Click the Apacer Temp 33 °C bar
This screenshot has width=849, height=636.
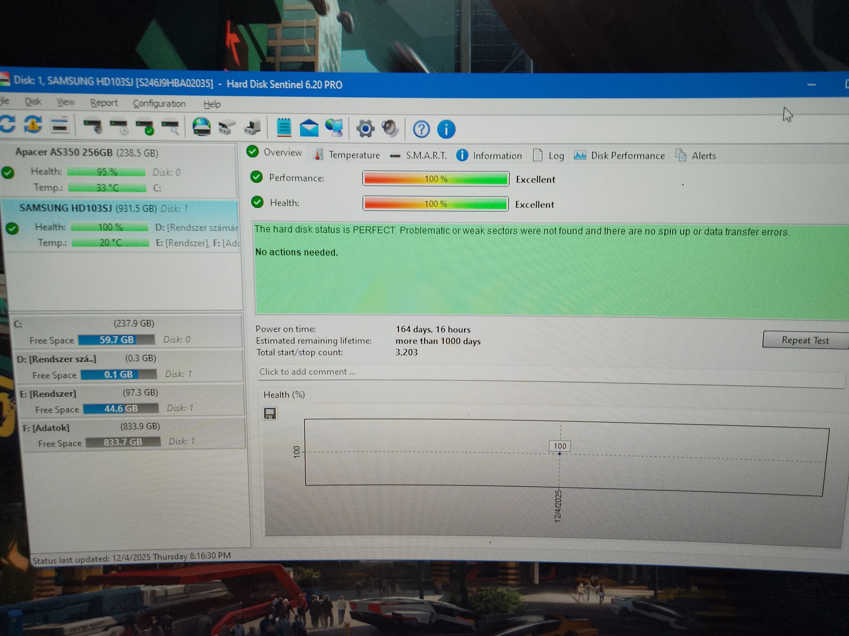click(107, 188)
